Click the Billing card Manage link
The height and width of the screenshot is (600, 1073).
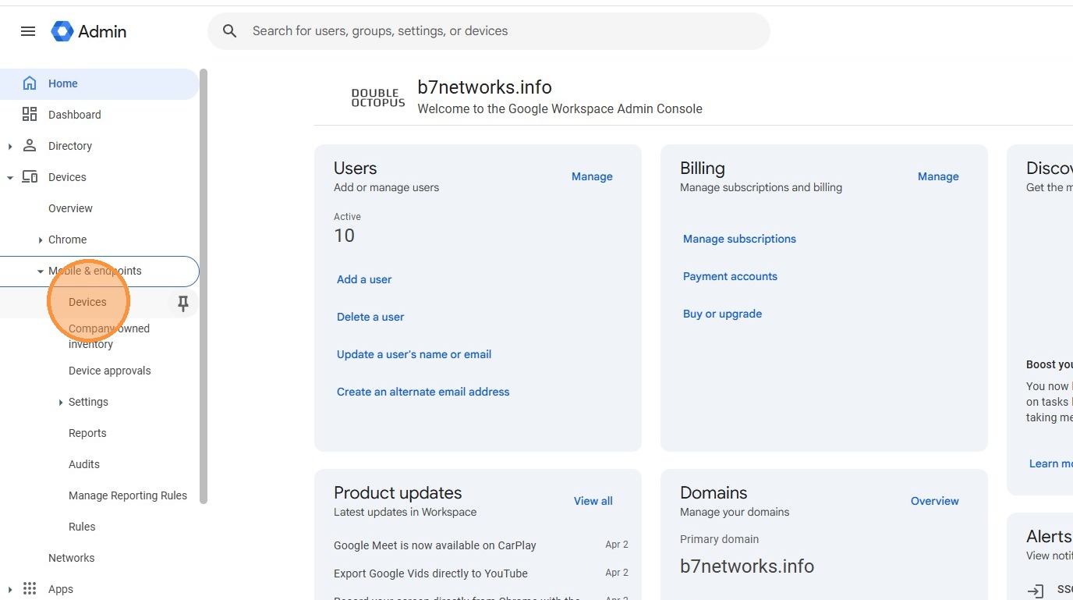[938, 176]
